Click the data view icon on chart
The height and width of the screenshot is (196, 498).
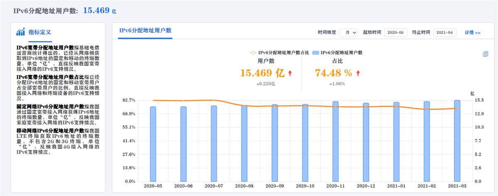coord(486,54)
